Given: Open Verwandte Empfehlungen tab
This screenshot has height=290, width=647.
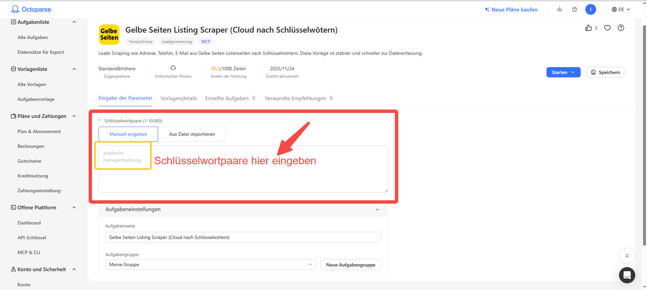Looking at the screenshot, I should pyautogui.click(x=299, y=98).
